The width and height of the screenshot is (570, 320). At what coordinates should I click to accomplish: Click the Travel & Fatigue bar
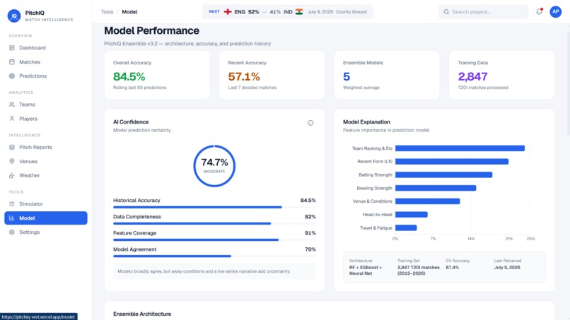[x=406, y=227]
